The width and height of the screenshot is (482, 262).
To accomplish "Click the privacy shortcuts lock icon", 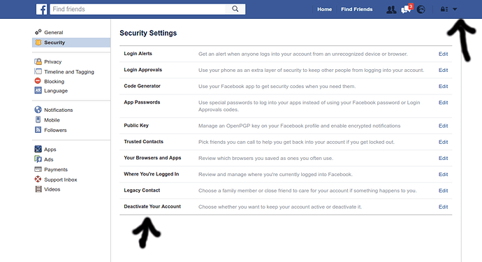I will tap(444, 9).
